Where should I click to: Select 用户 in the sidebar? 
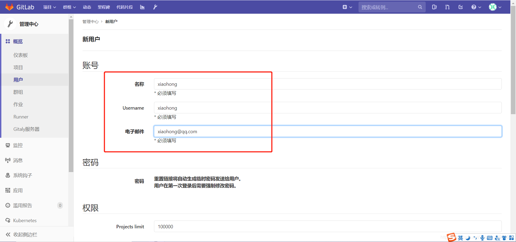coord(18,80)
